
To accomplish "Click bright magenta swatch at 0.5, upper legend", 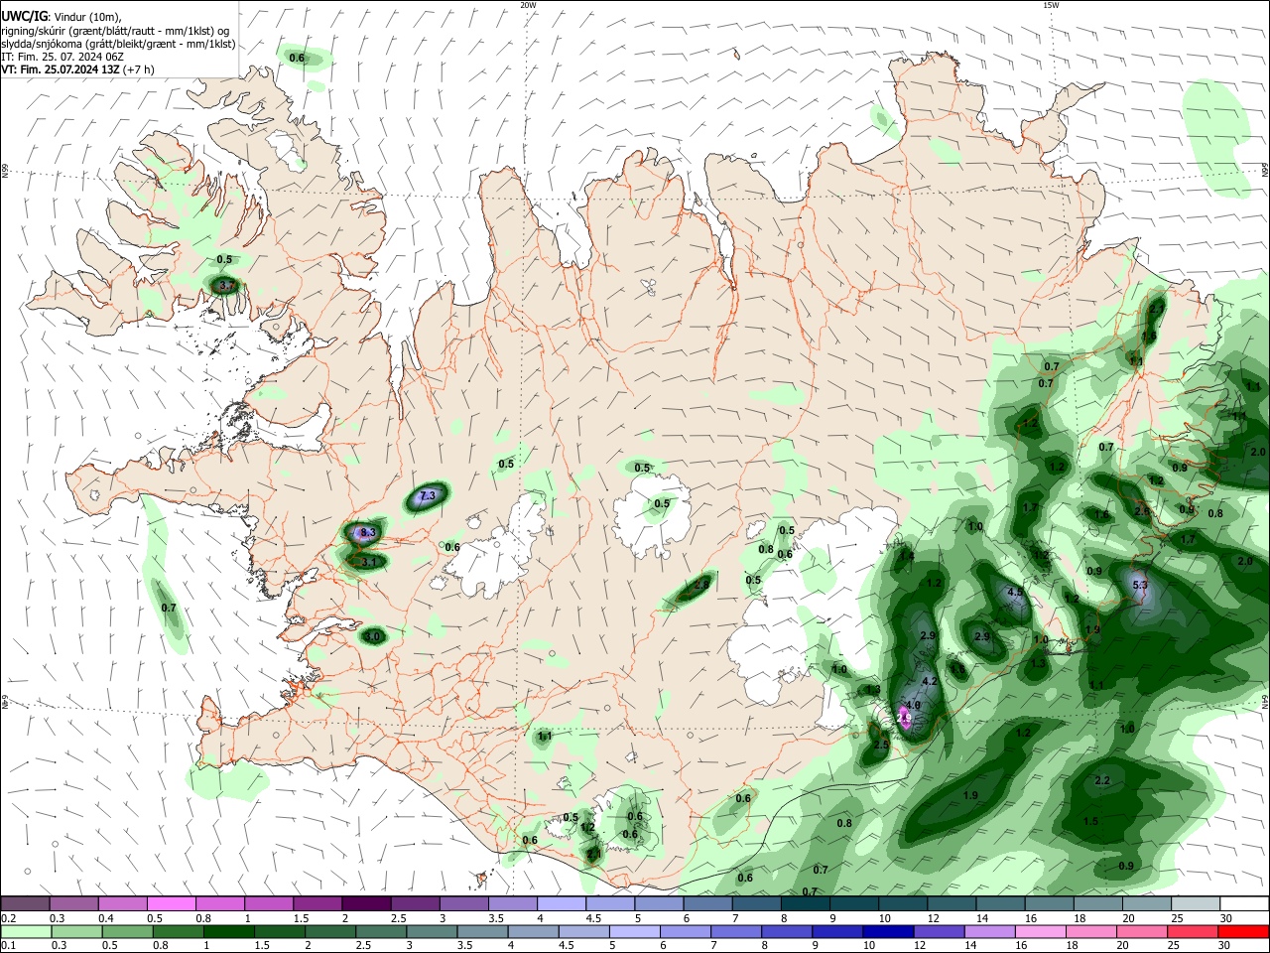I will (171, 904).
